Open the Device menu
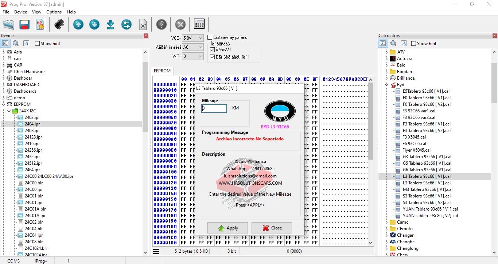 tap(21, 12)
